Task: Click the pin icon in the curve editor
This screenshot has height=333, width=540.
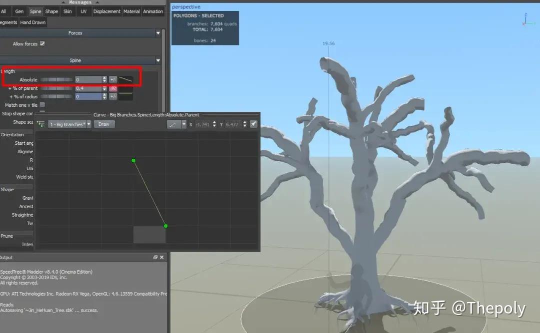Action: click(253, 124)
